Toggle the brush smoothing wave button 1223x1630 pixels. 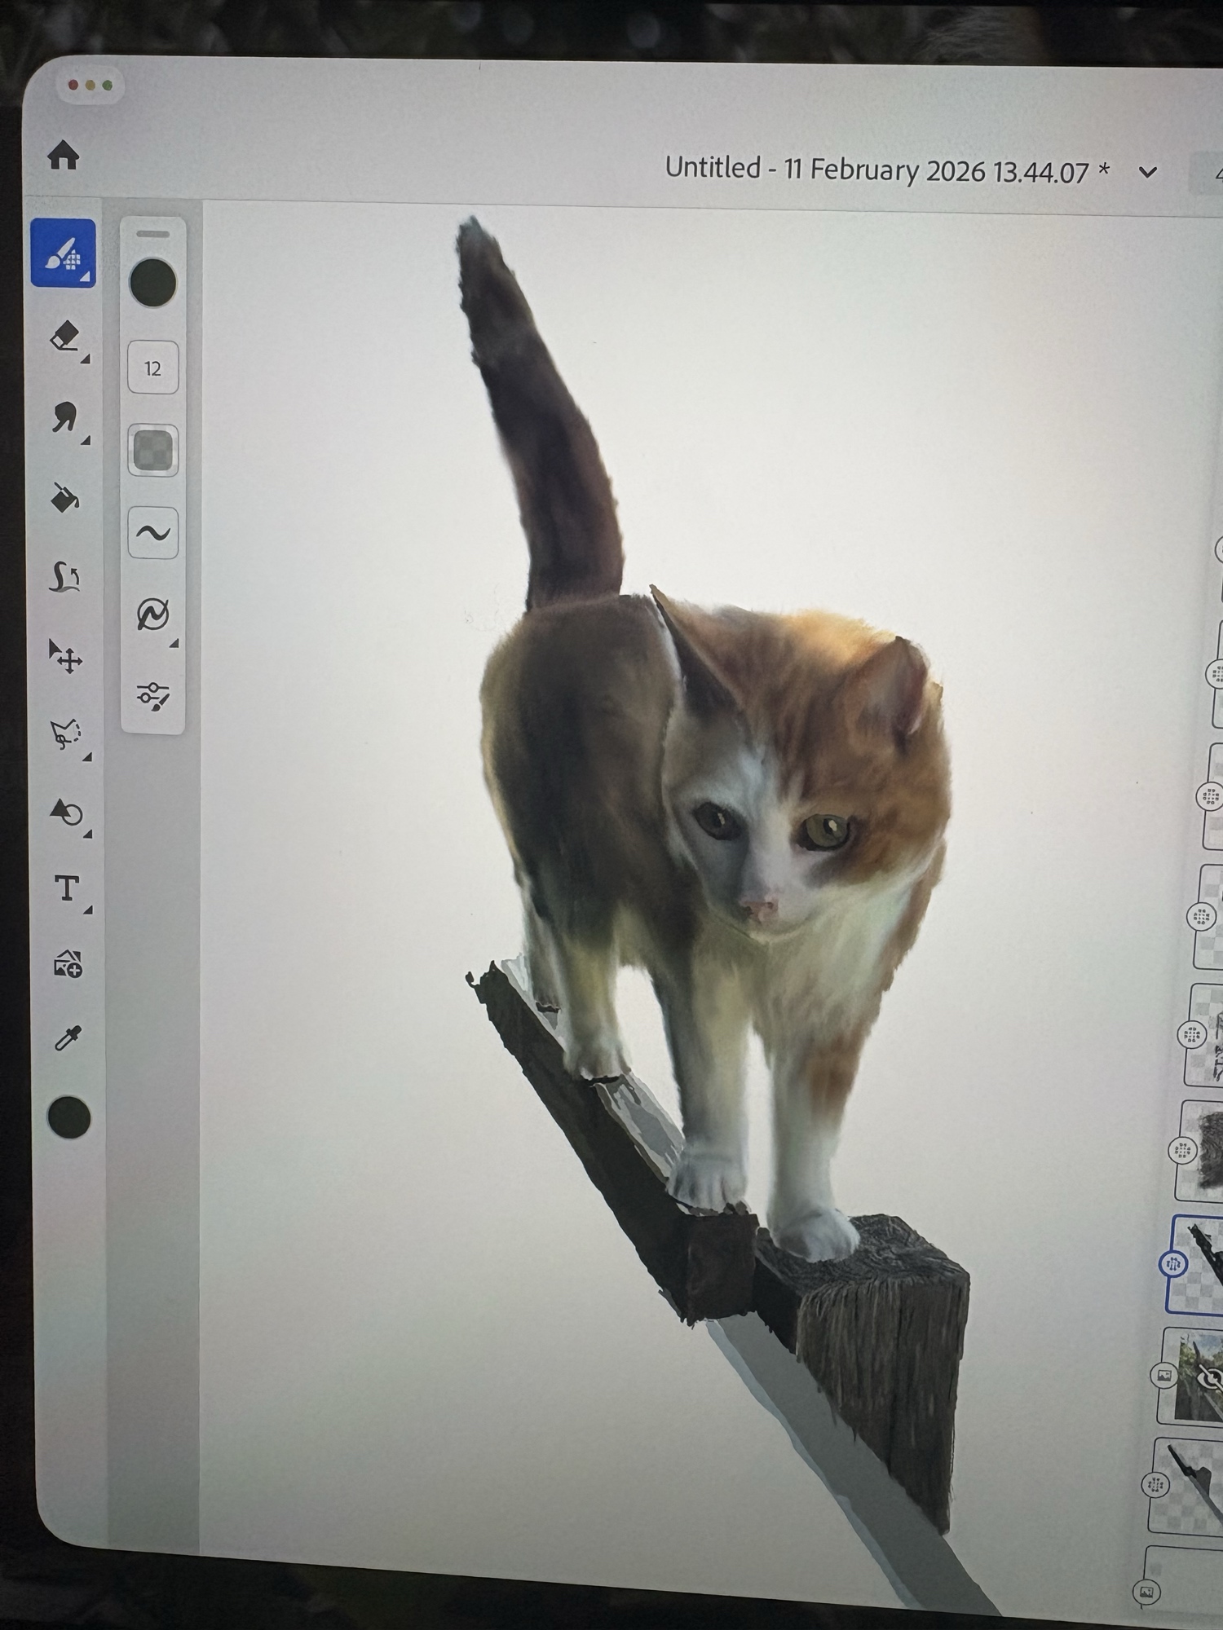point(152,533)
